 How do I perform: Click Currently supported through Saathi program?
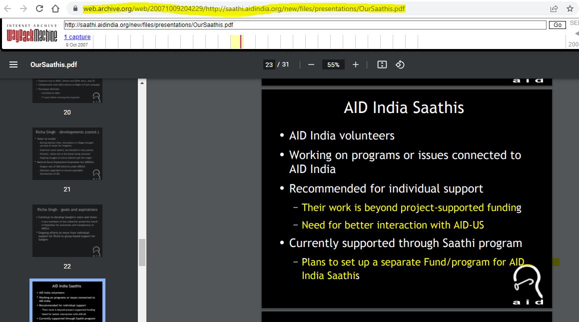pos(406,243)
